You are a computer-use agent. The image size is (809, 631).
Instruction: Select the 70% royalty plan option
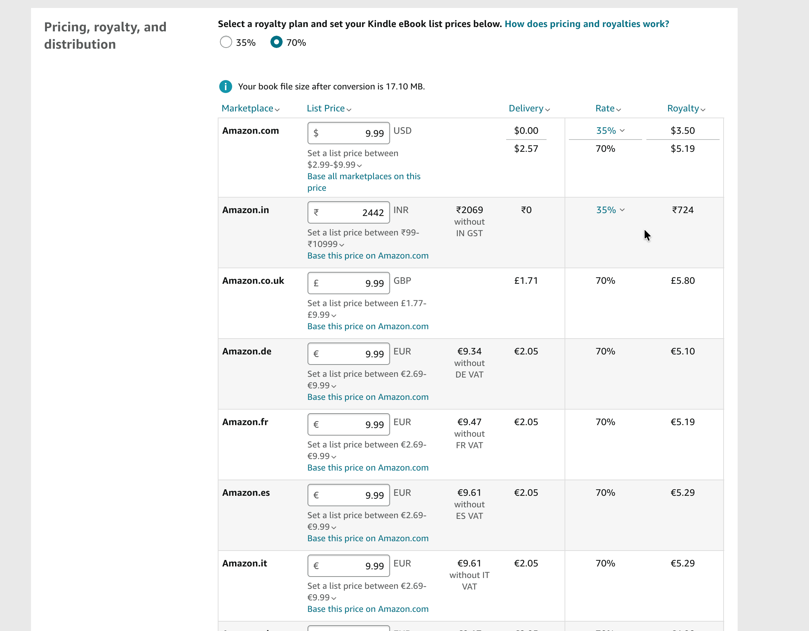click(x=276, y=42)
